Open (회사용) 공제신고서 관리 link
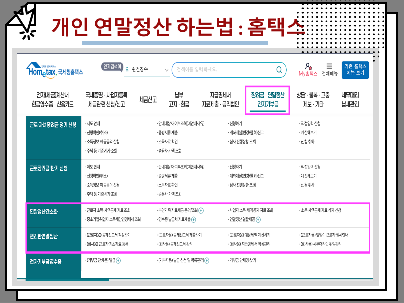Image resolution: width=404 pixels, height=303 pixels. click(175, 244)
